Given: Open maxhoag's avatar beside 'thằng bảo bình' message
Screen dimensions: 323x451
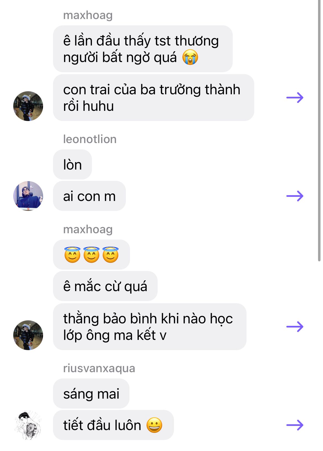Looking at the screenshot, I should [x=28, y=335].
